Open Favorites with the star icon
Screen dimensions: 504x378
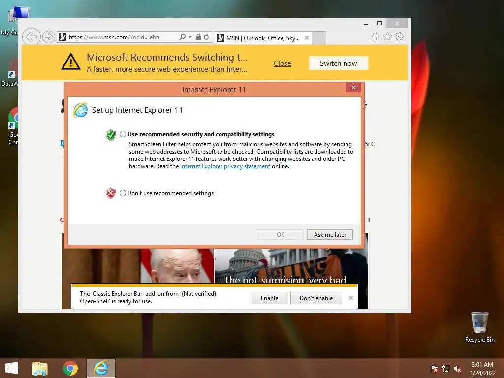click(388, 36)
